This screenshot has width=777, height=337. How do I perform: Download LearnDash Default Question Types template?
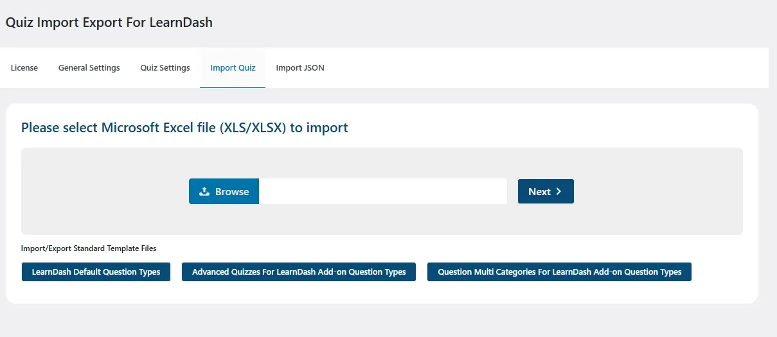click(96, 272)
